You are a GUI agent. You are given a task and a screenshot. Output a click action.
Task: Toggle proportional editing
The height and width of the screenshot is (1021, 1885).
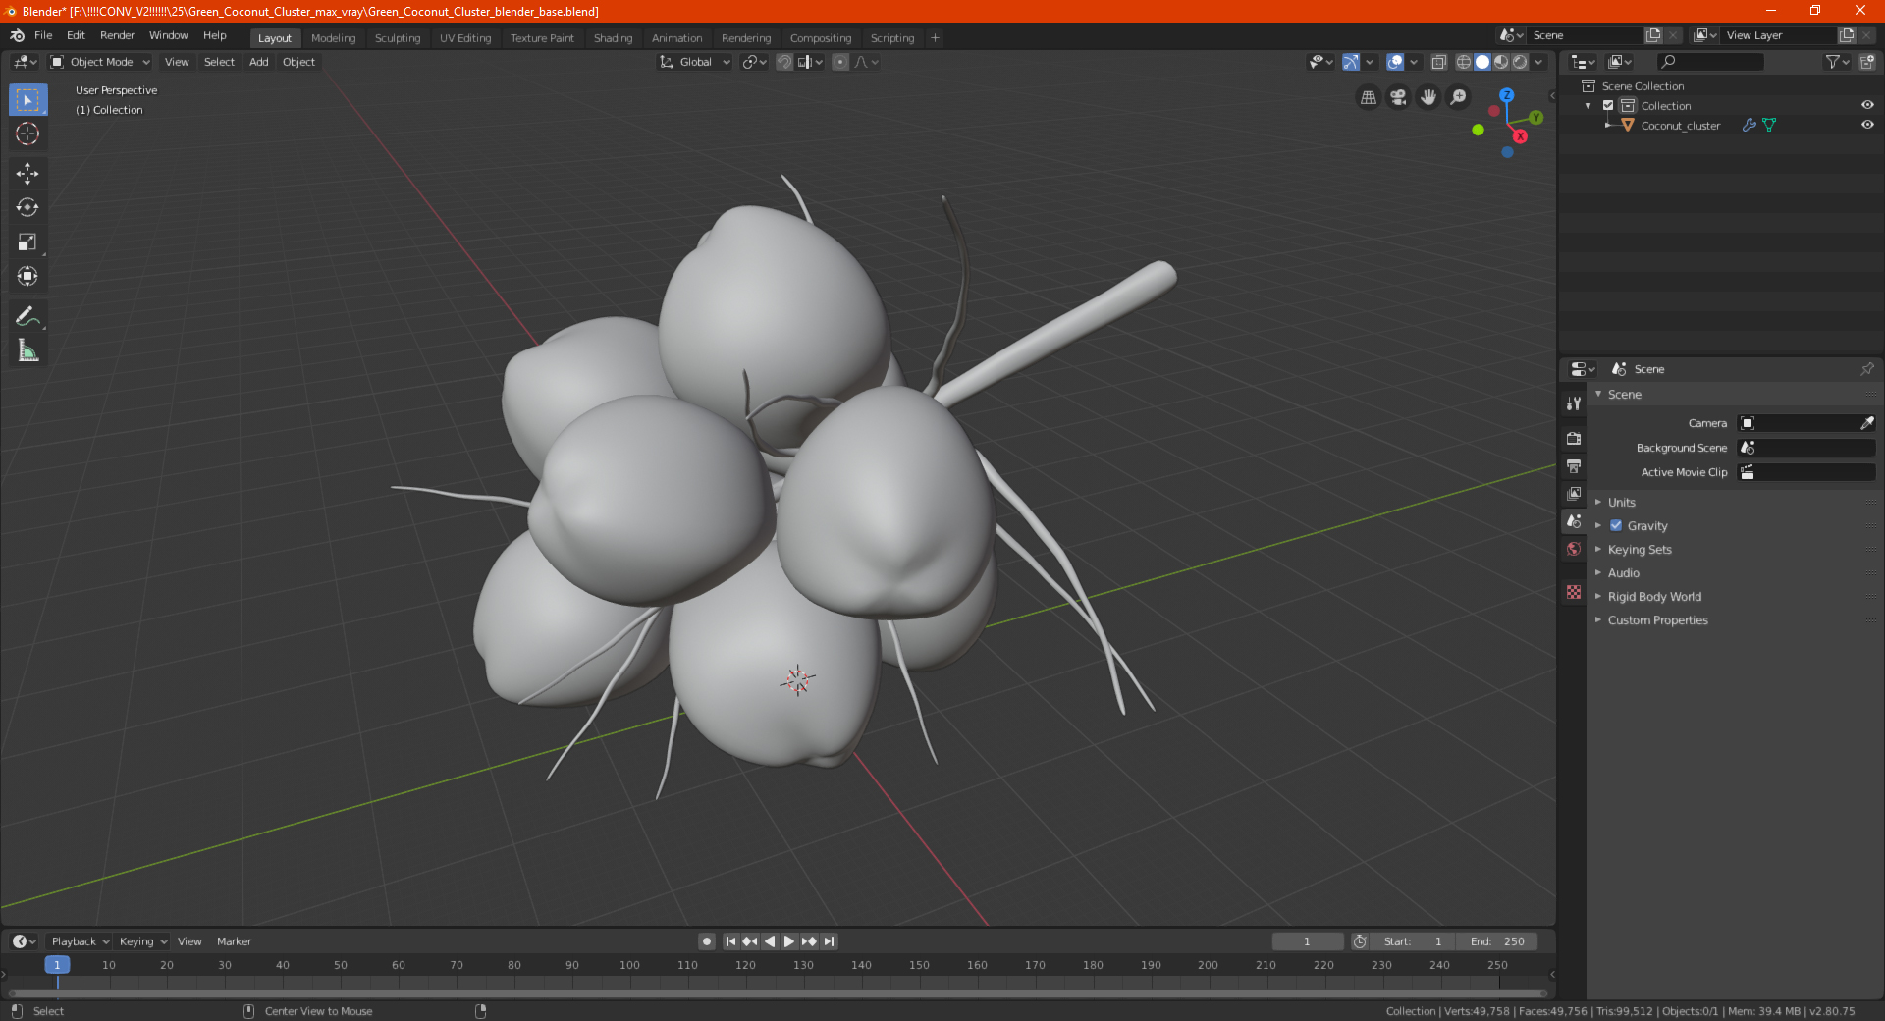pyautogui.click(x=840, y=62)
